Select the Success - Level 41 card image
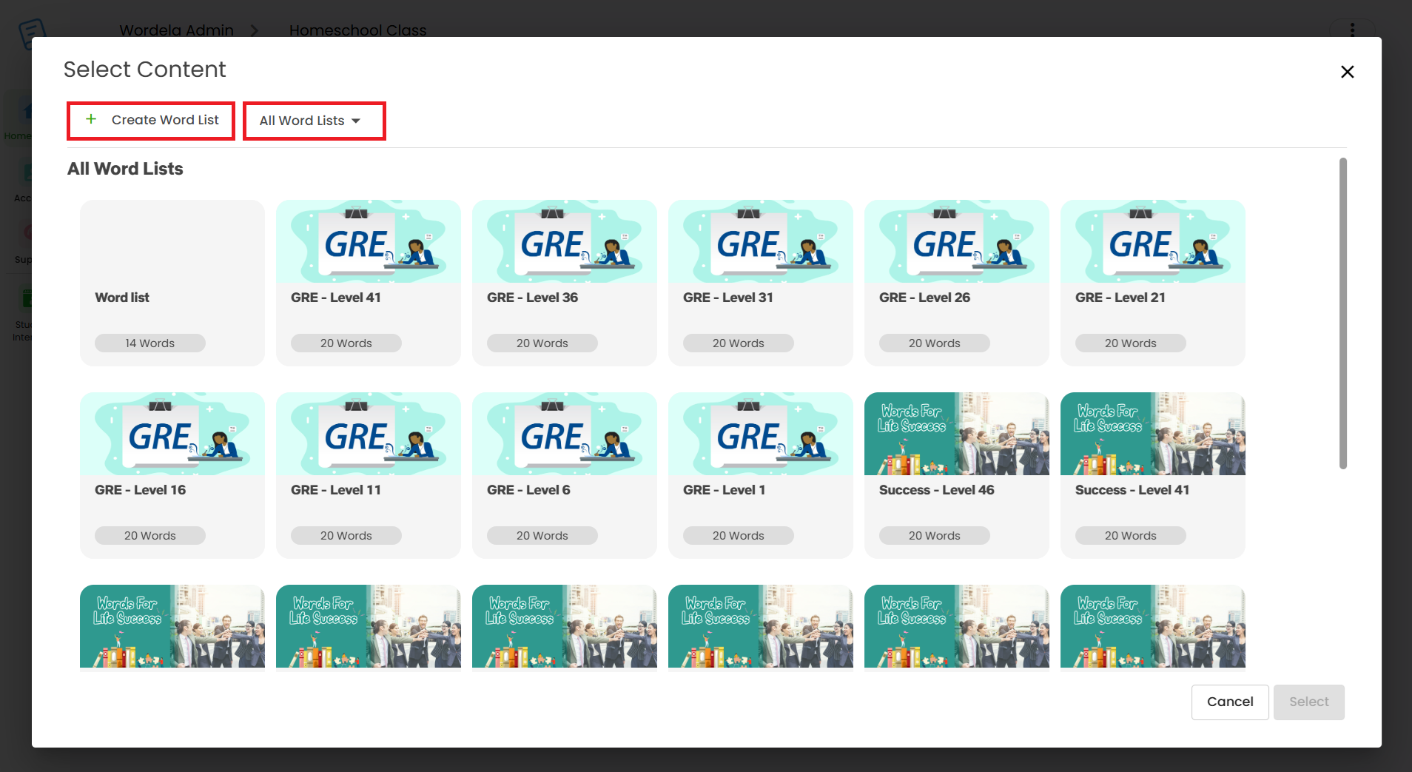 1153,434
